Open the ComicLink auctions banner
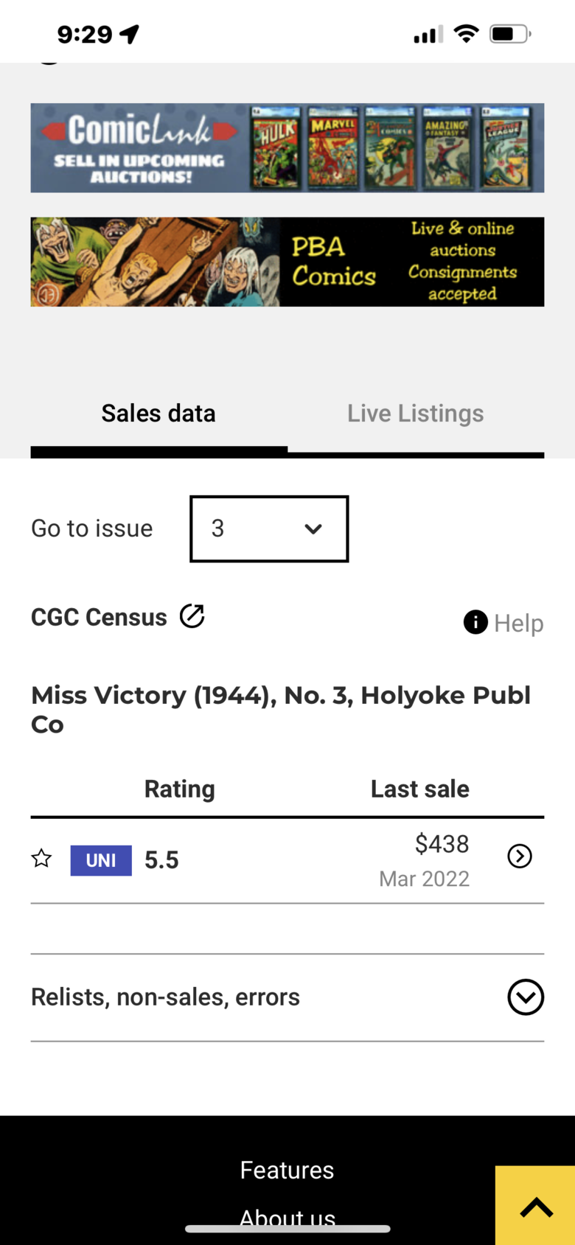 [287, 148]
